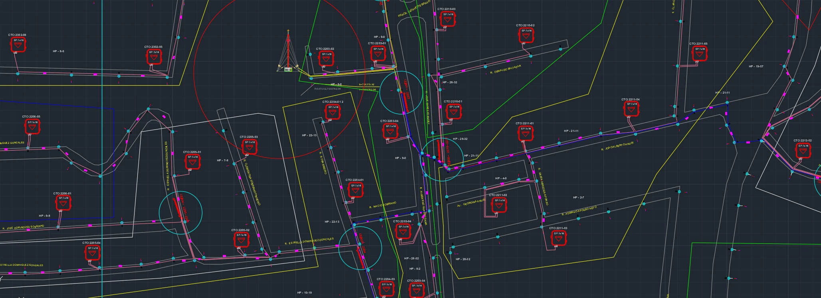This screenshot has height=298, width=821.
Task: Pick the CTO:2205-01 box symbol
Action: 193,162
